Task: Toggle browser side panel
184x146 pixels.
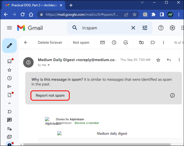Action: click(162, 15)
